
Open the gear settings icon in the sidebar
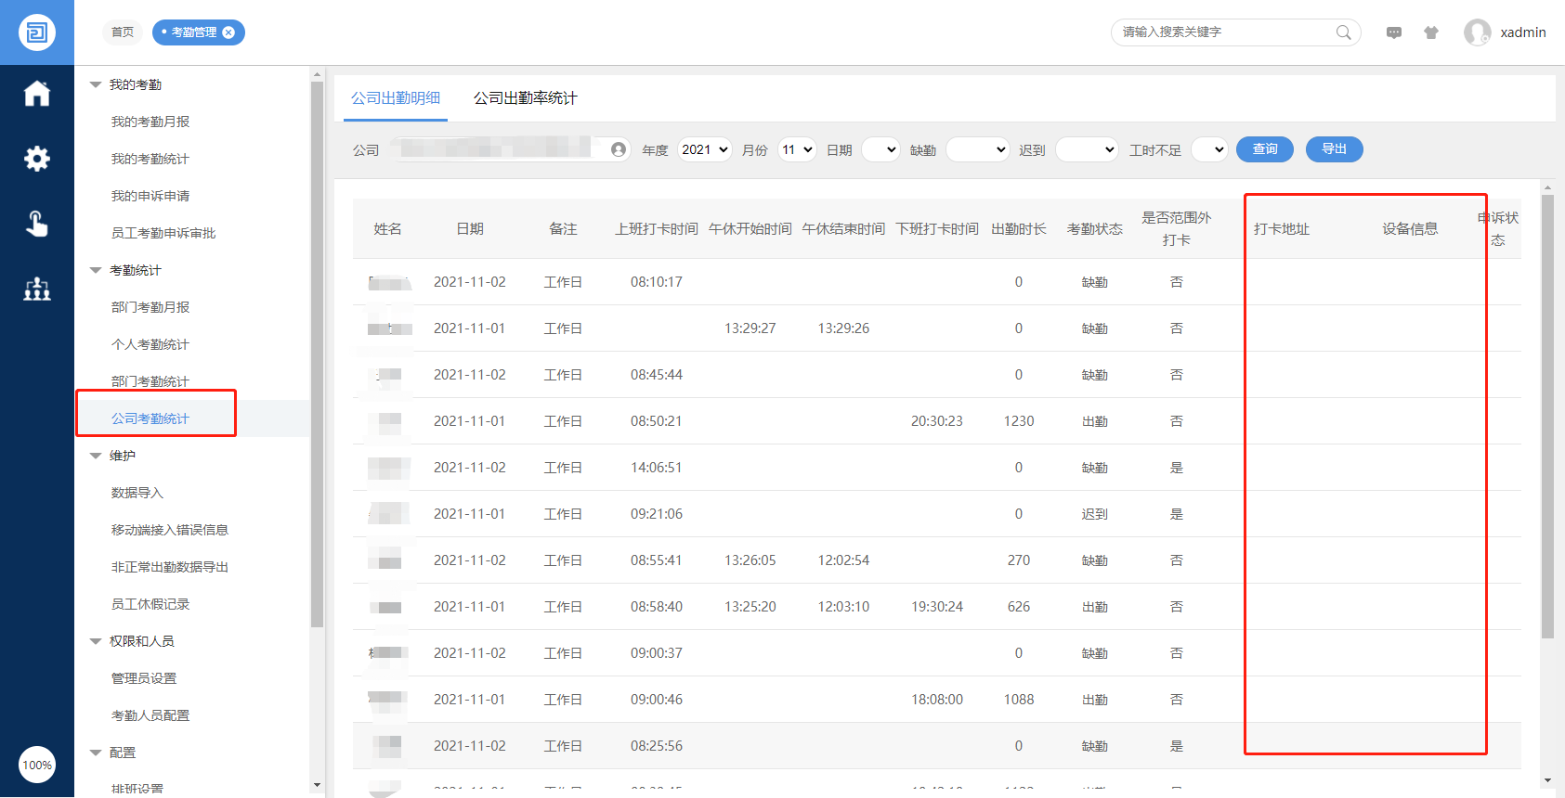coord(37,159)
